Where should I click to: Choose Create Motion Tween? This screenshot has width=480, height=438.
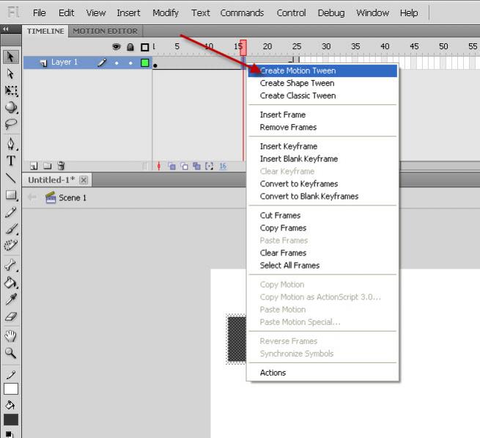[322, 71]
